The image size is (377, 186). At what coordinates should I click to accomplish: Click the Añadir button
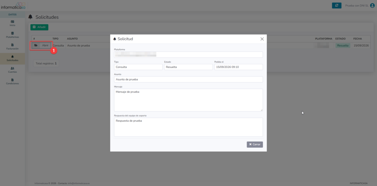click(39, 27)
